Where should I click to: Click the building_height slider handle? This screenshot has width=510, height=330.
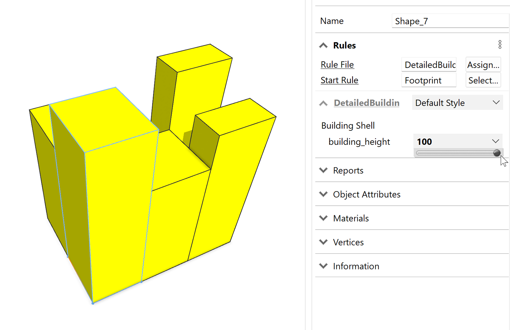point(496,153)
